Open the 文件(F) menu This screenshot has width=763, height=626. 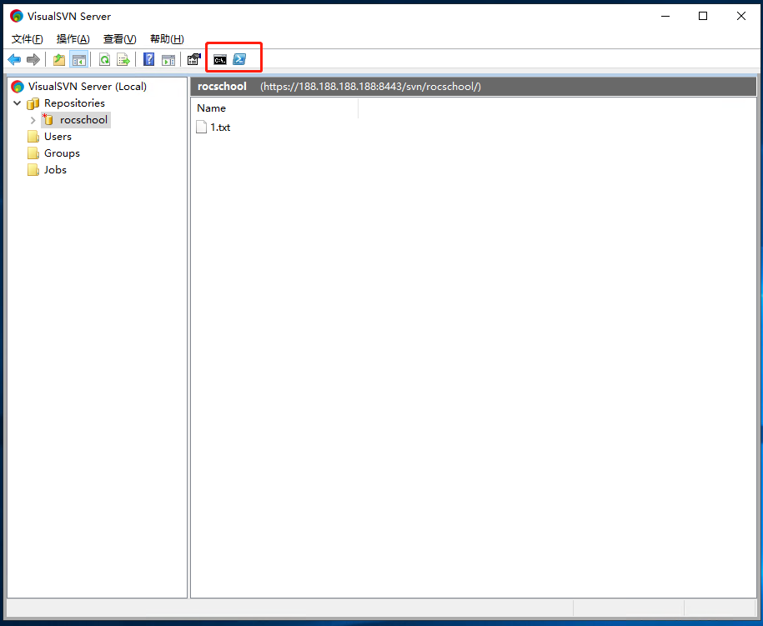[x=28, y=39]
